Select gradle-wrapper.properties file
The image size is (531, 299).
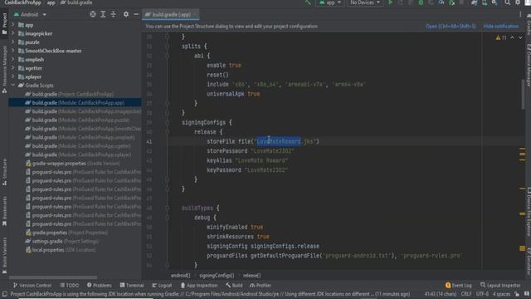coord(73,164)
